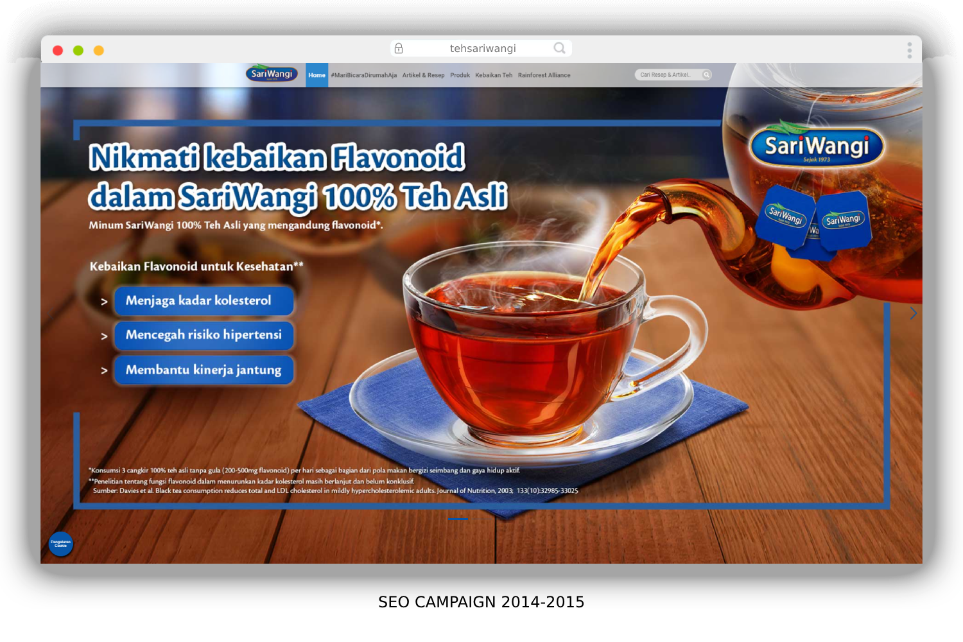Click the text "Kebaikan Flavonoid untuk Kesehatan**"
This screenshot has width=963, height=642.
tap(196, 266)
